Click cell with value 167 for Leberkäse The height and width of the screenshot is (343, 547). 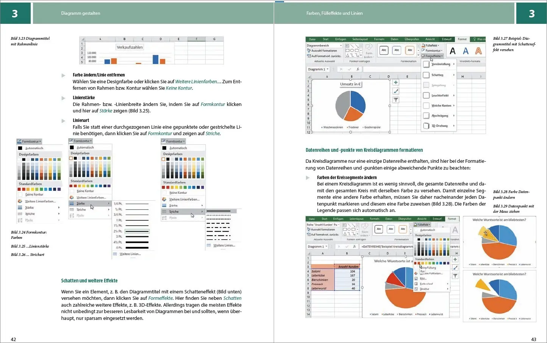tap(348, 276)
